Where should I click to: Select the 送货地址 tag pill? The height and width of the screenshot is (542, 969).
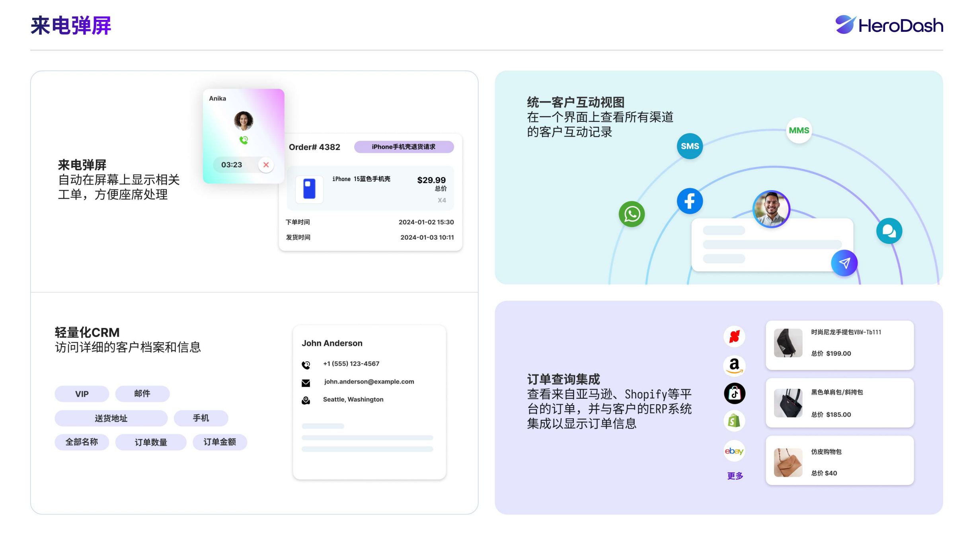tap(111, 418)
